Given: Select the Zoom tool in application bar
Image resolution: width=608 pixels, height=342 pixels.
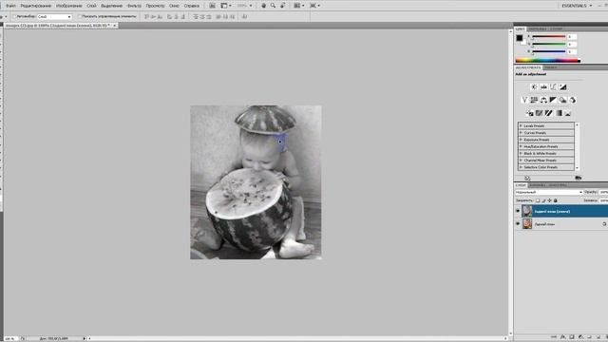Looking at the screenshot, I should (x=273, y=6).
